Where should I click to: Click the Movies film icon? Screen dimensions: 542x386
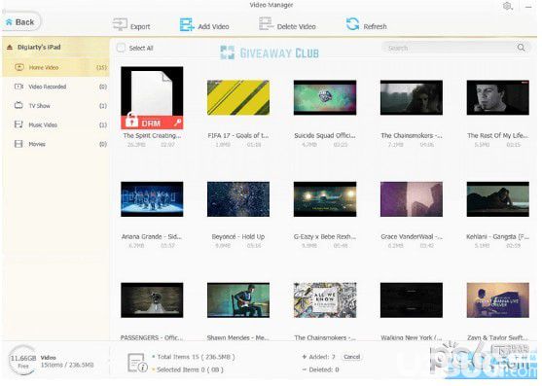[18, 144]
